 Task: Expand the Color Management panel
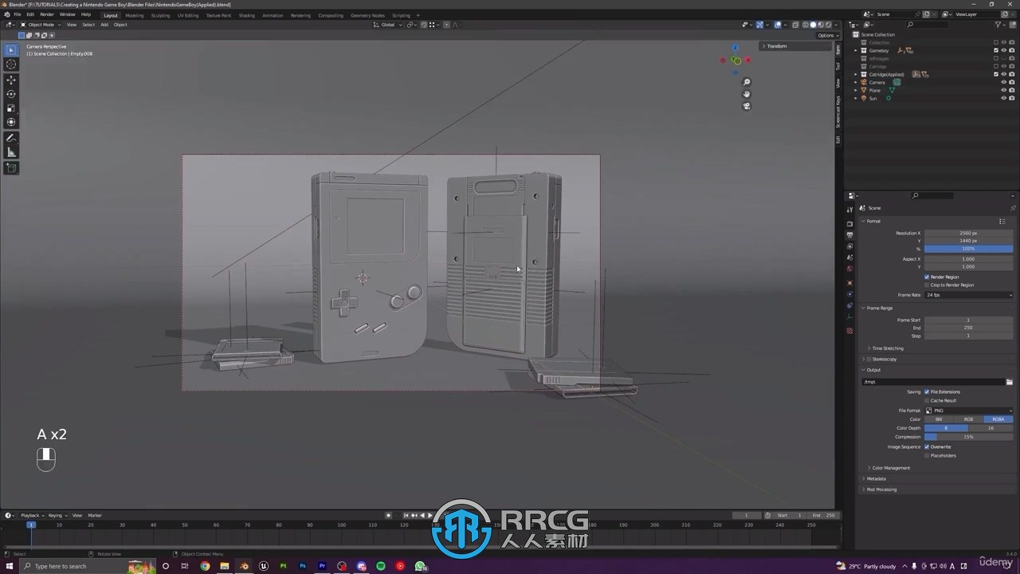pyautogui.click(x=890, y=468)
